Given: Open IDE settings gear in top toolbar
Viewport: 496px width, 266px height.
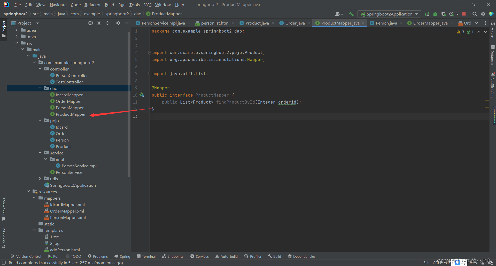Looking at the screenshot, I should point(483,14).
